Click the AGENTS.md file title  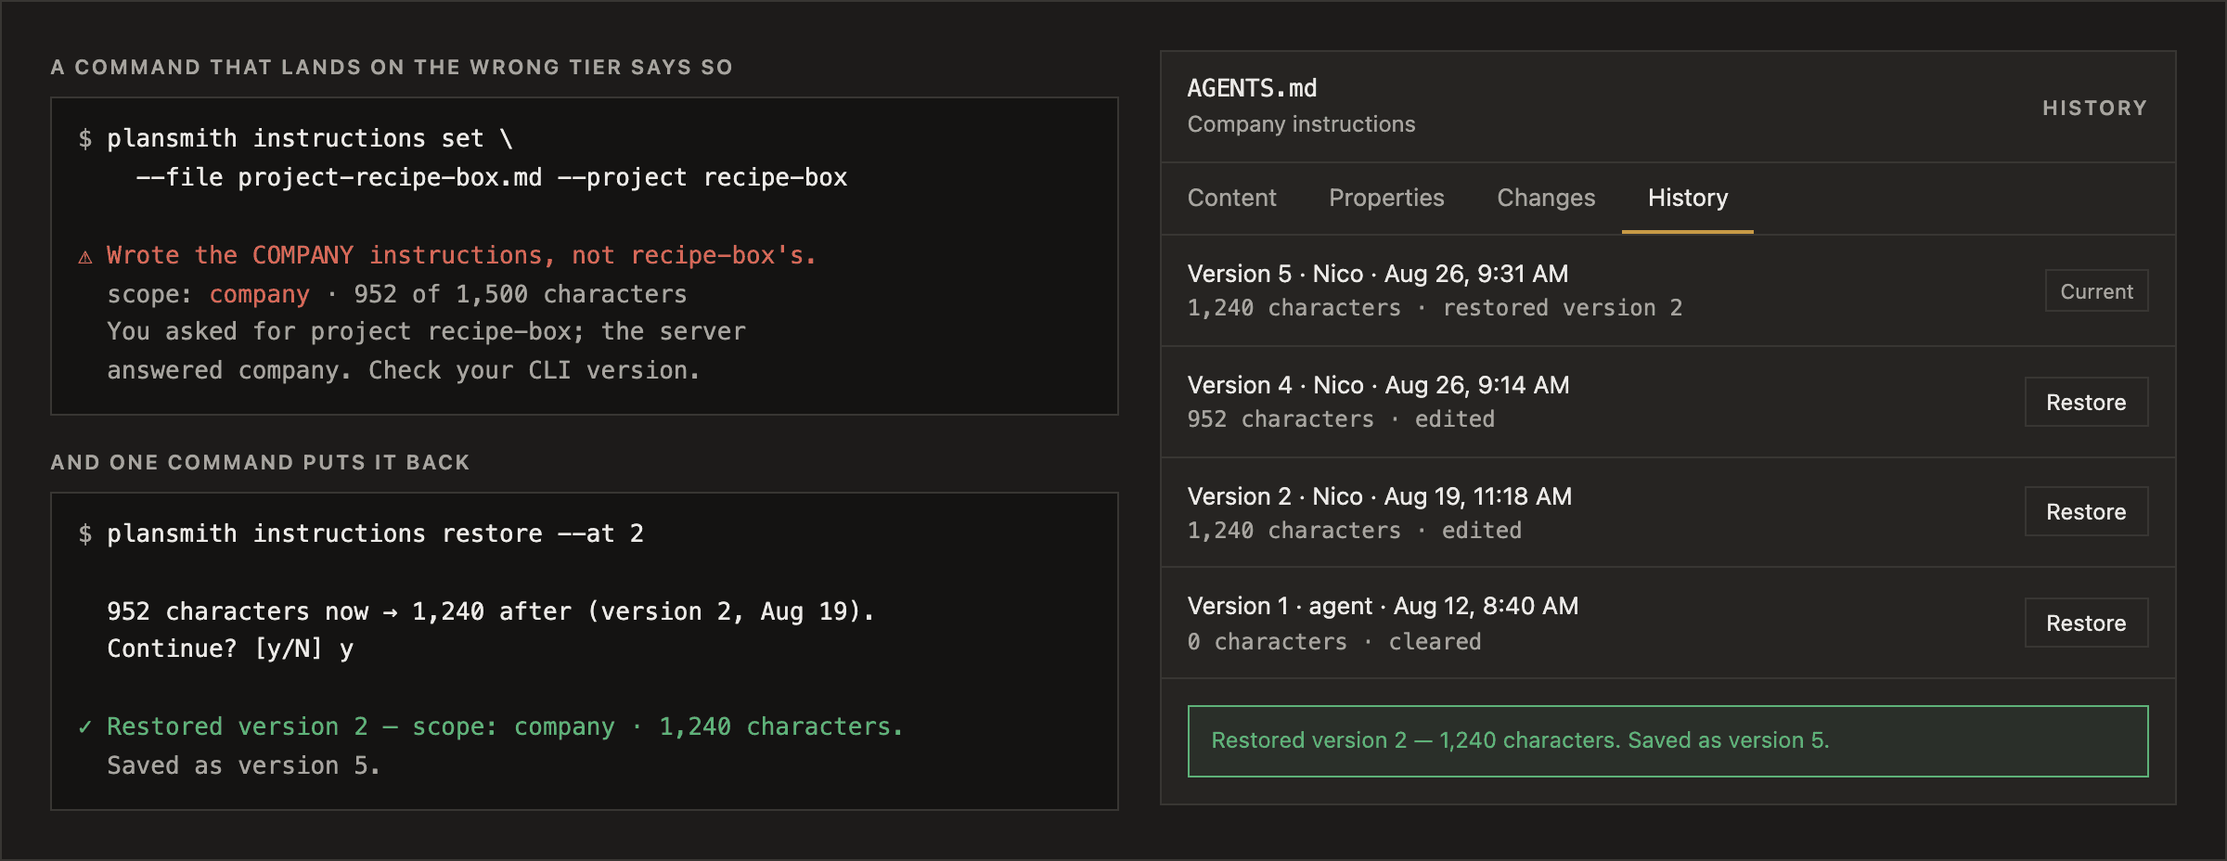(x=1252, y=88)
